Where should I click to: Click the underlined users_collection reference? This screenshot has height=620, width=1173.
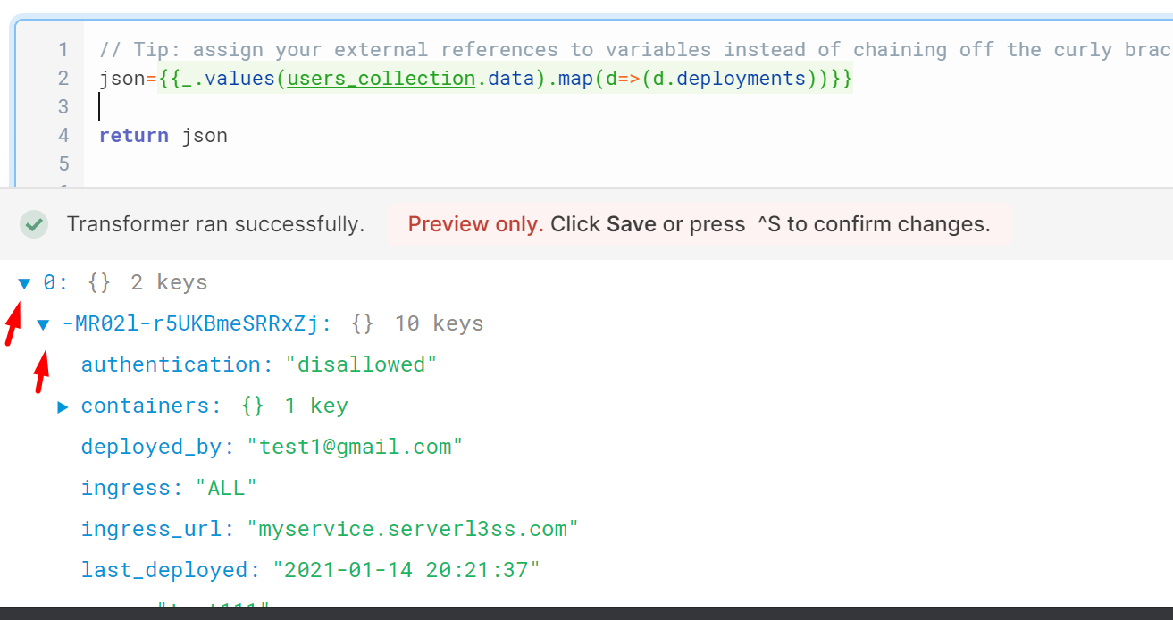click(381, 79)
